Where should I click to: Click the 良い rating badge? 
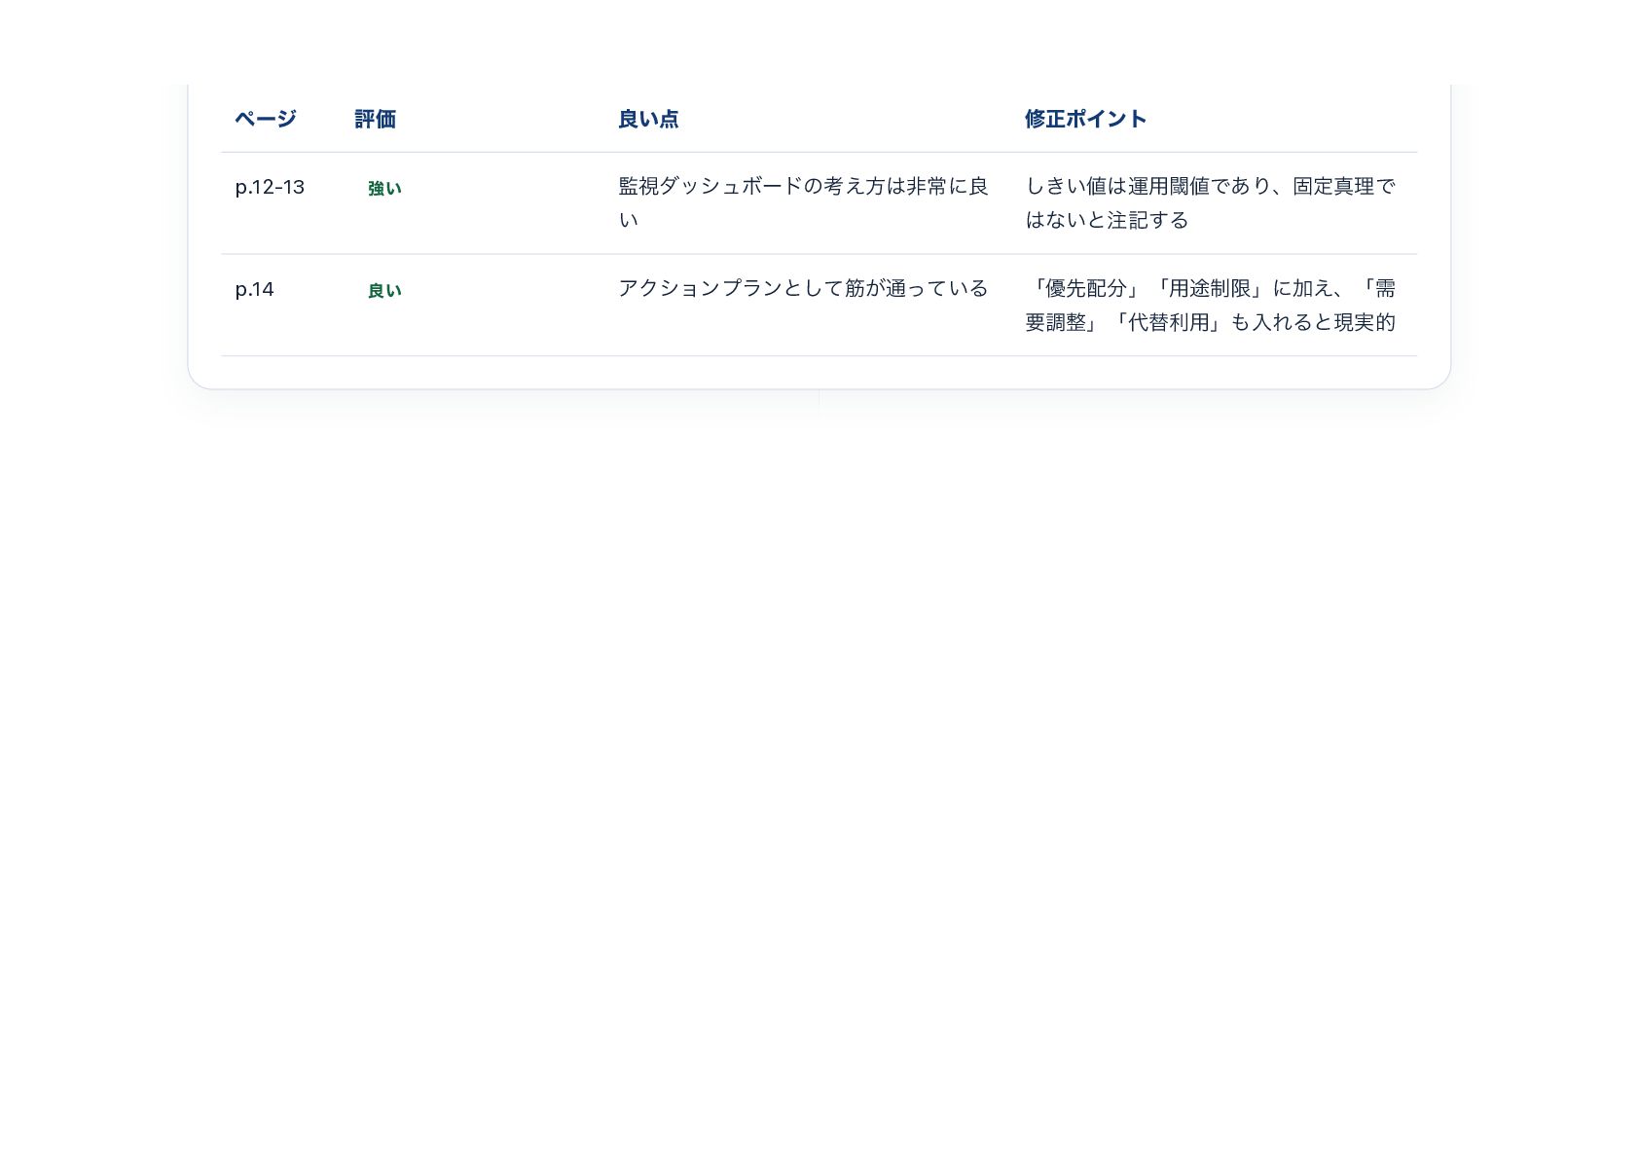coord(384,291)
